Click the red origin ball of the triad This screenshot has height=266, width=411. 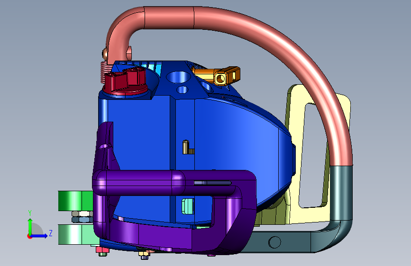point(29,236)
